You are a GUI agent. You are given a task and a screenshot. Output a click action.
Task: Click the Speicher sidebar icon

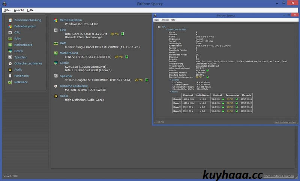tap(10, 57)
